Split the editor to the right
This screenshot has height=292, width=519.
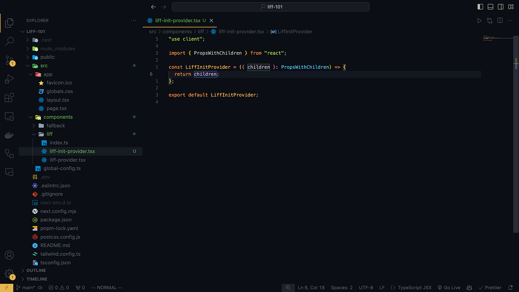500,21
